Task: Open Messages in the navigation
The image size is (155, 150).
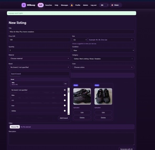Action: point(64,5)
